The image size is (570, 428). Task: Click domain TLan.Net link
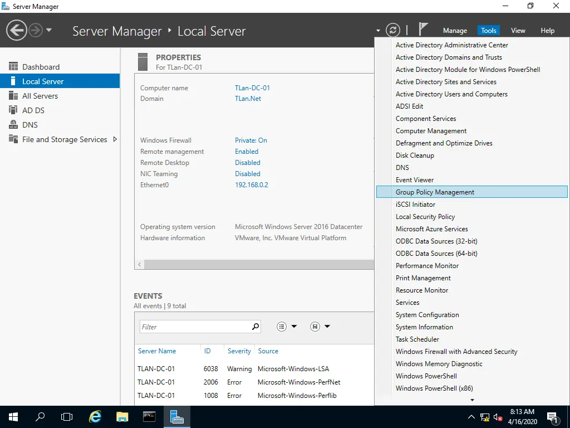[x=248, y=99]
